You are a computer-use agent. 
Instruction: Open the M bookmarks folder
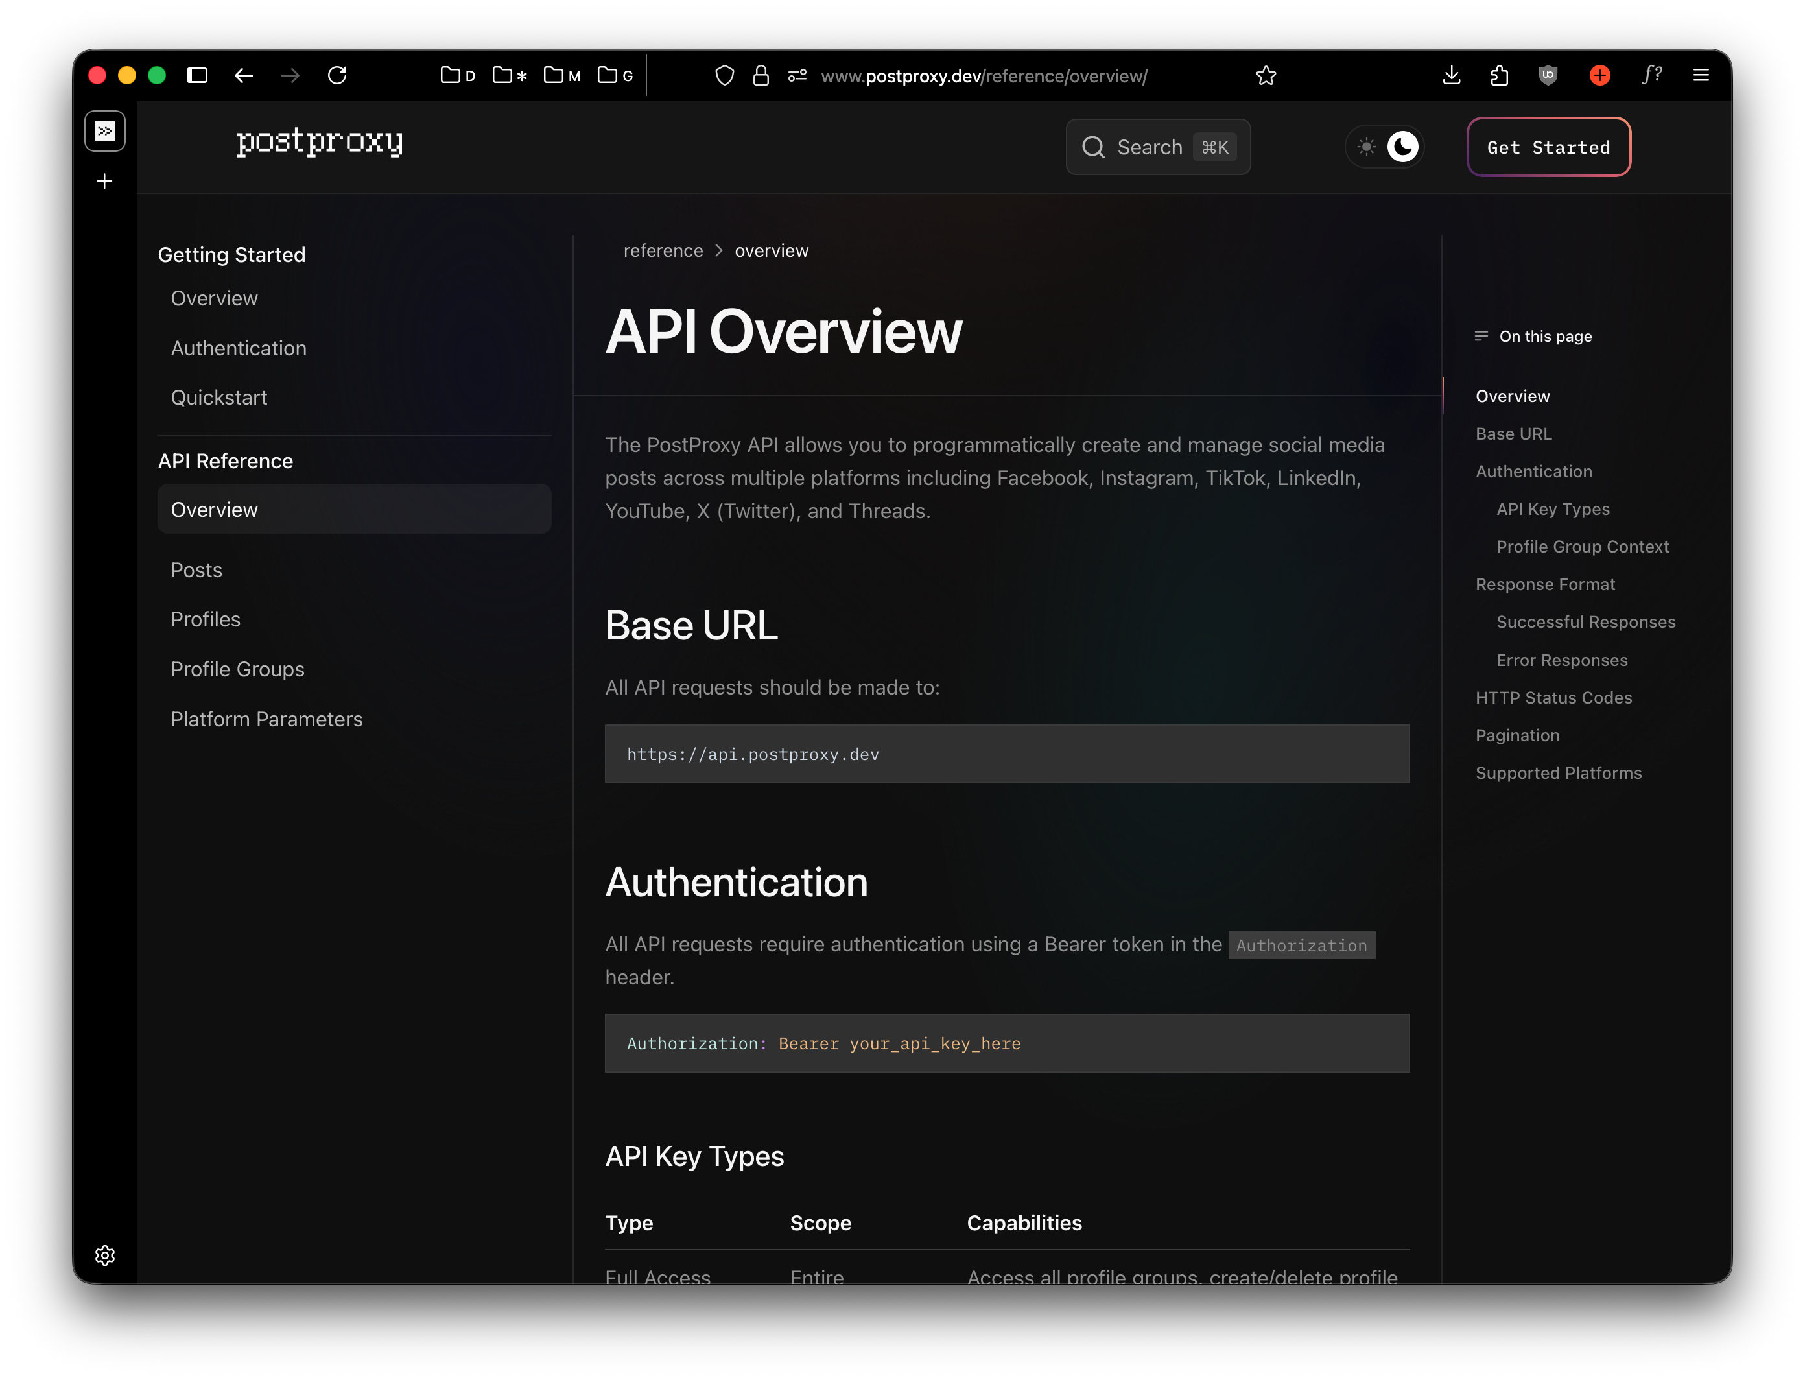point(561,76)
